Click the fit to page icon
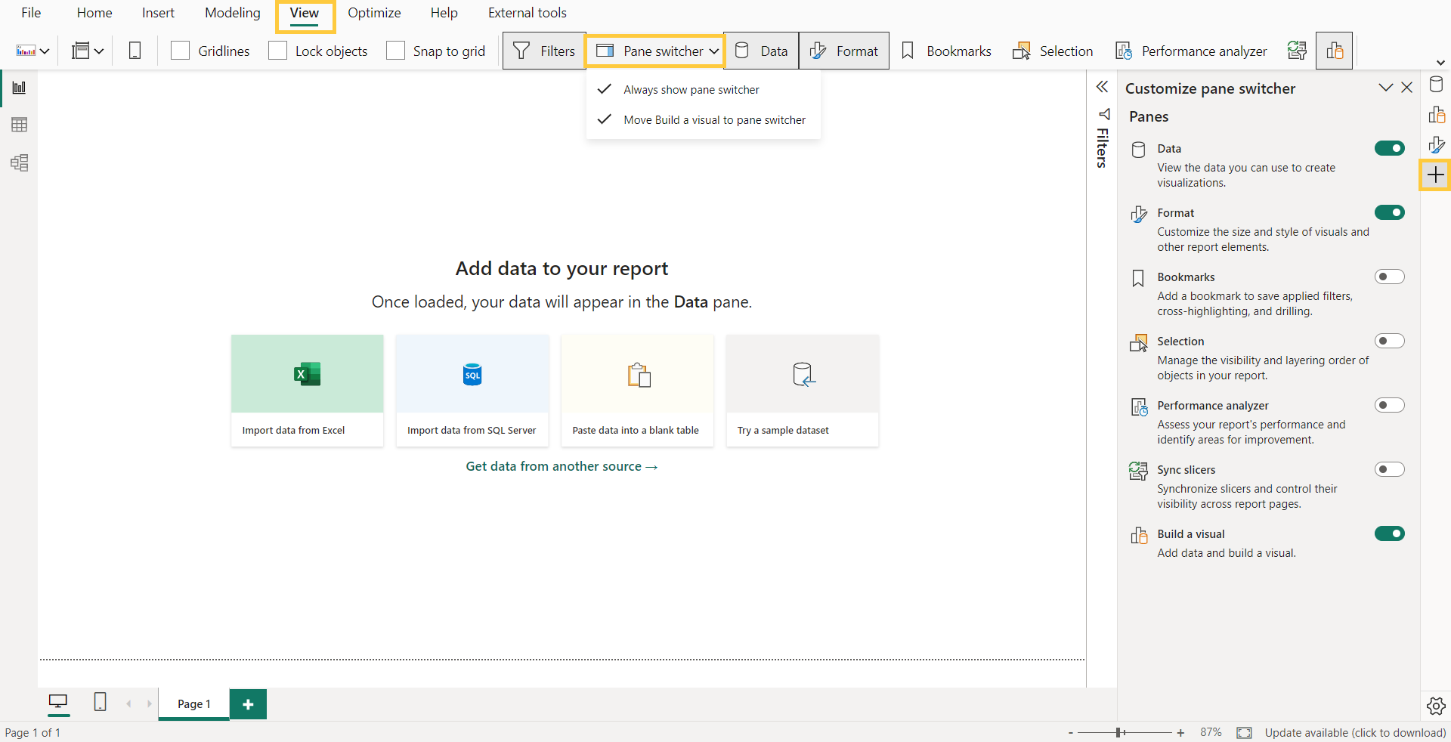Image resolution: width=1451 pixels, height=742 pixels. pos(1244,732)
